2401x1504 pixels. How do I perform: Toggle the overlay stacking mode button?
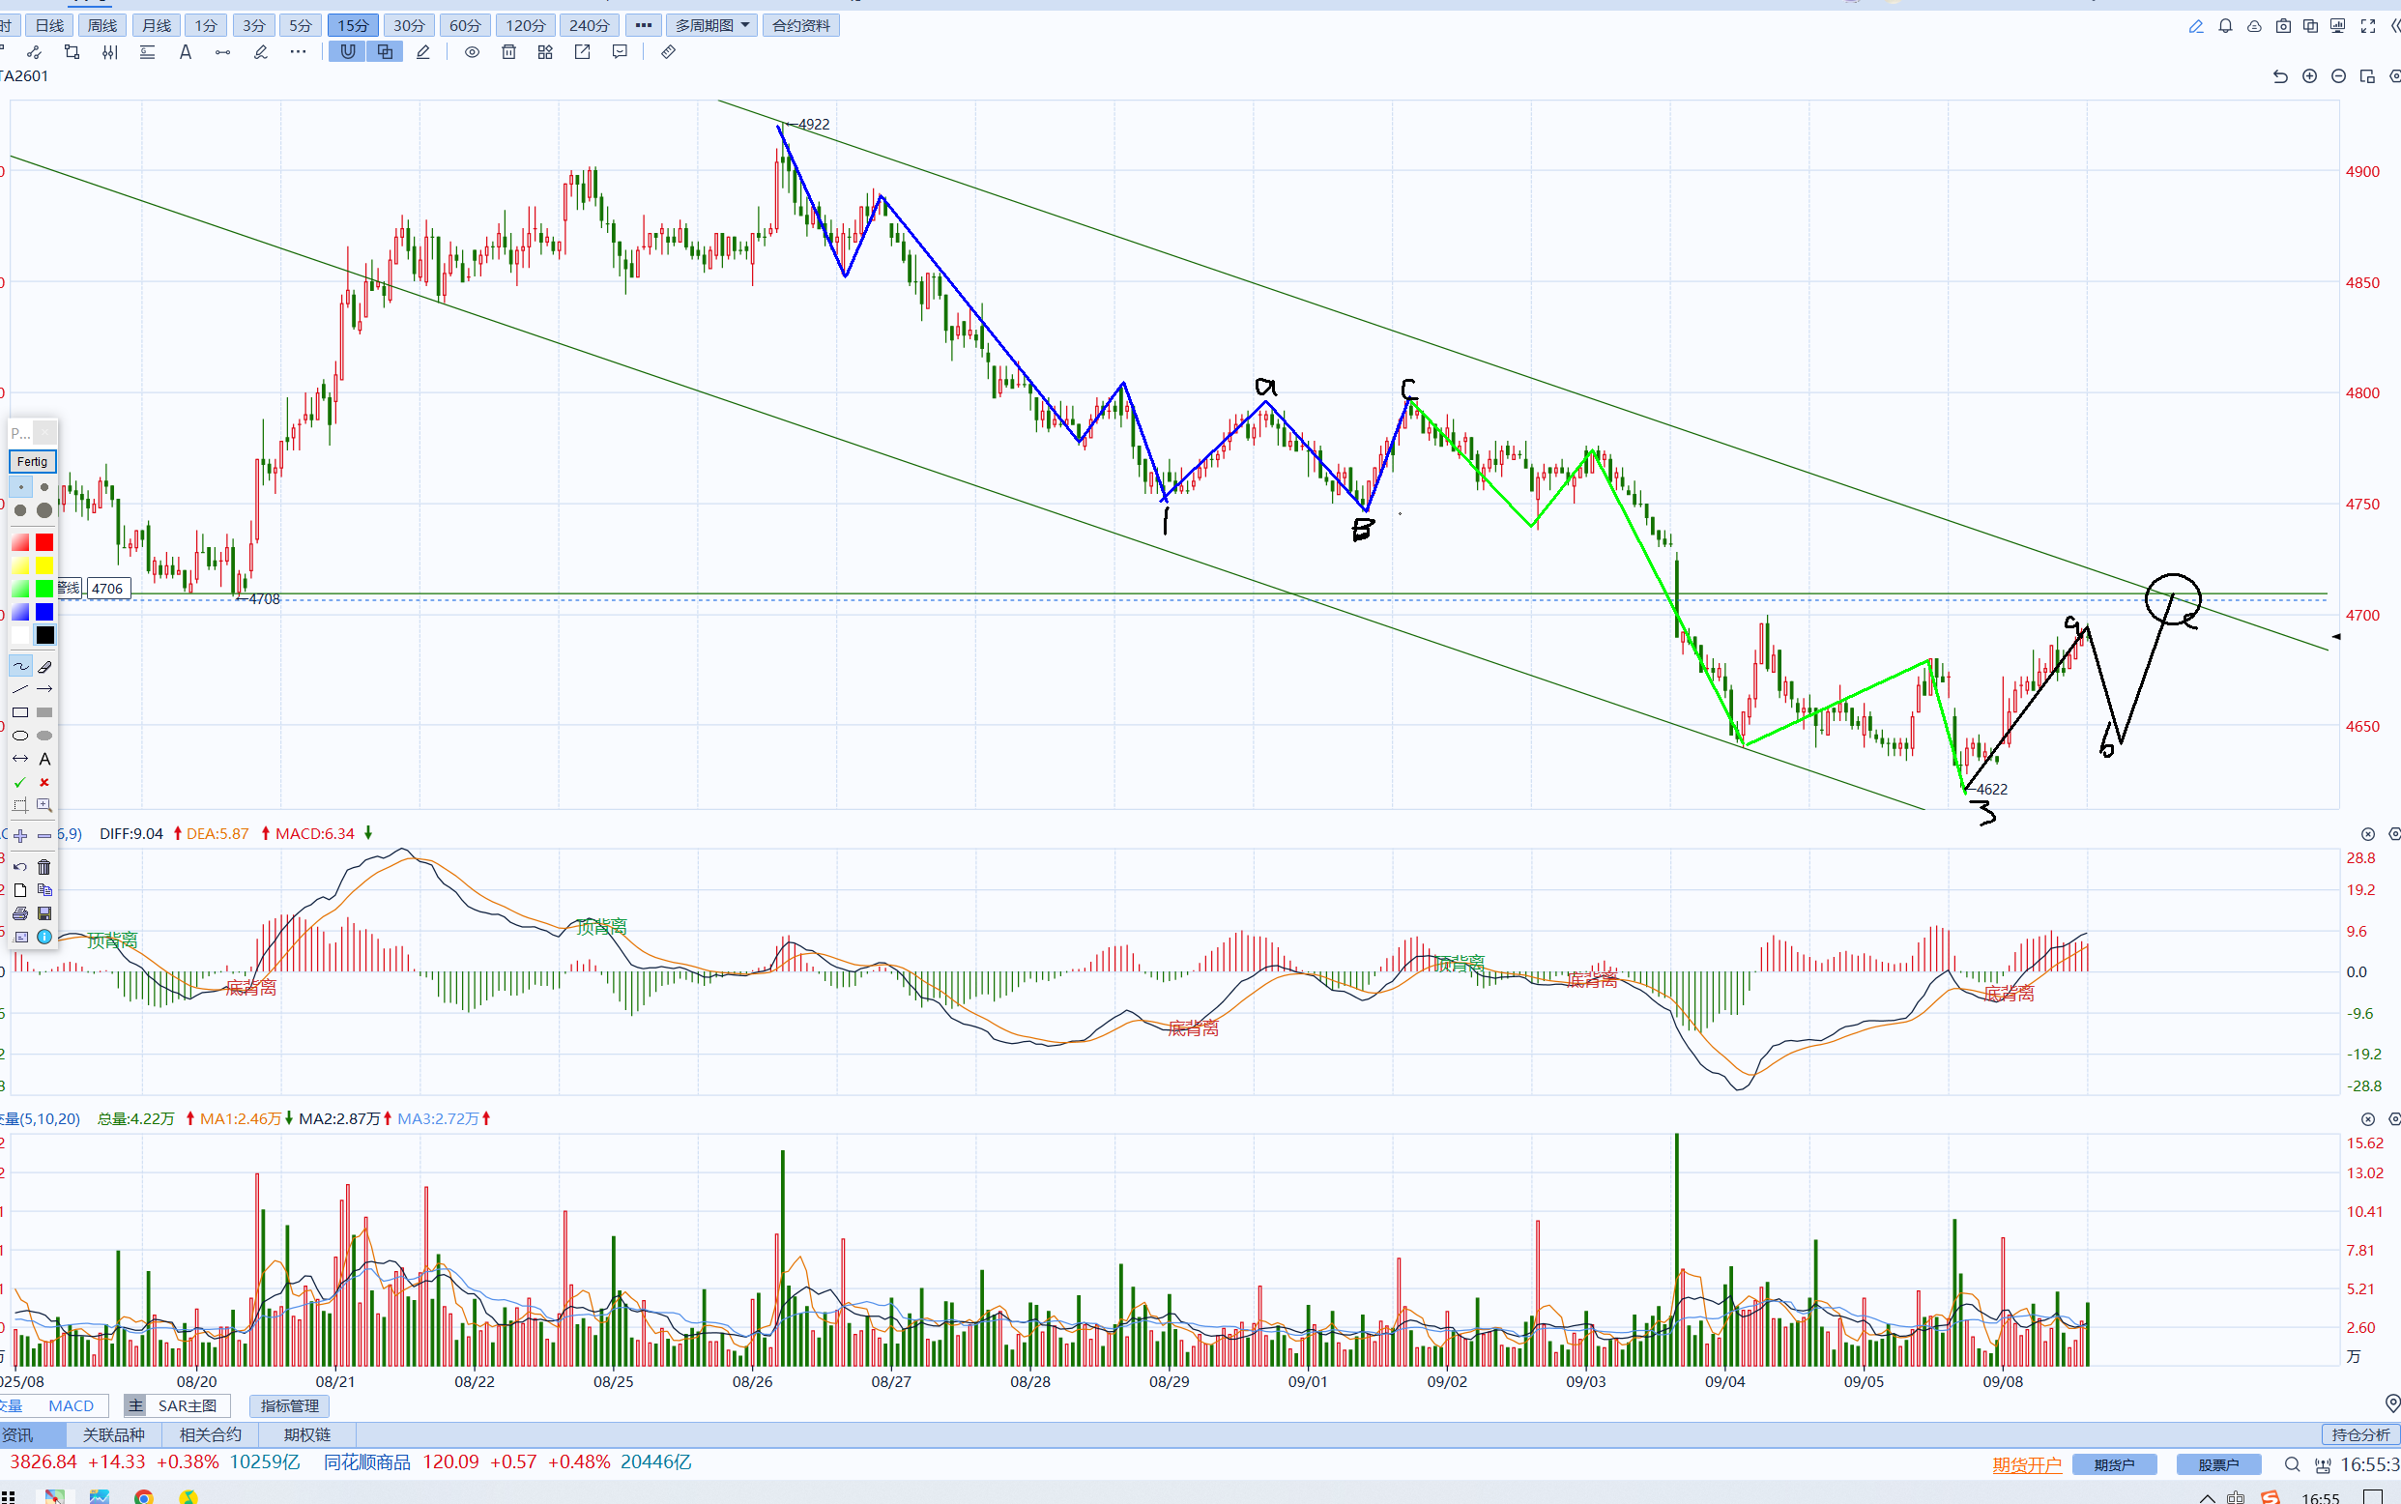click(x=385, y=52)
